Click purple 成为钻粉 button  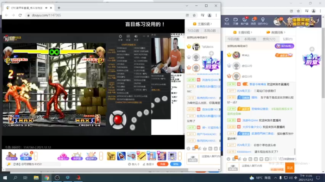coord(284,46)
